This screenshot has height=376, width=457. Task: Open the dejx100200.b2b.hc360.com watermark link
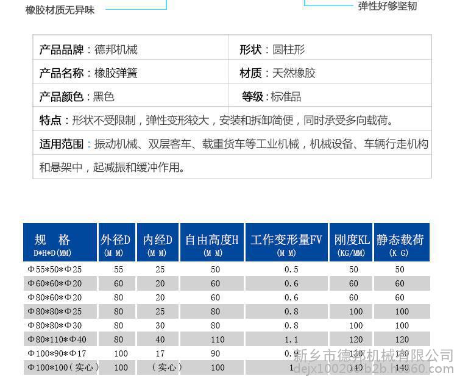click(374, 369)
